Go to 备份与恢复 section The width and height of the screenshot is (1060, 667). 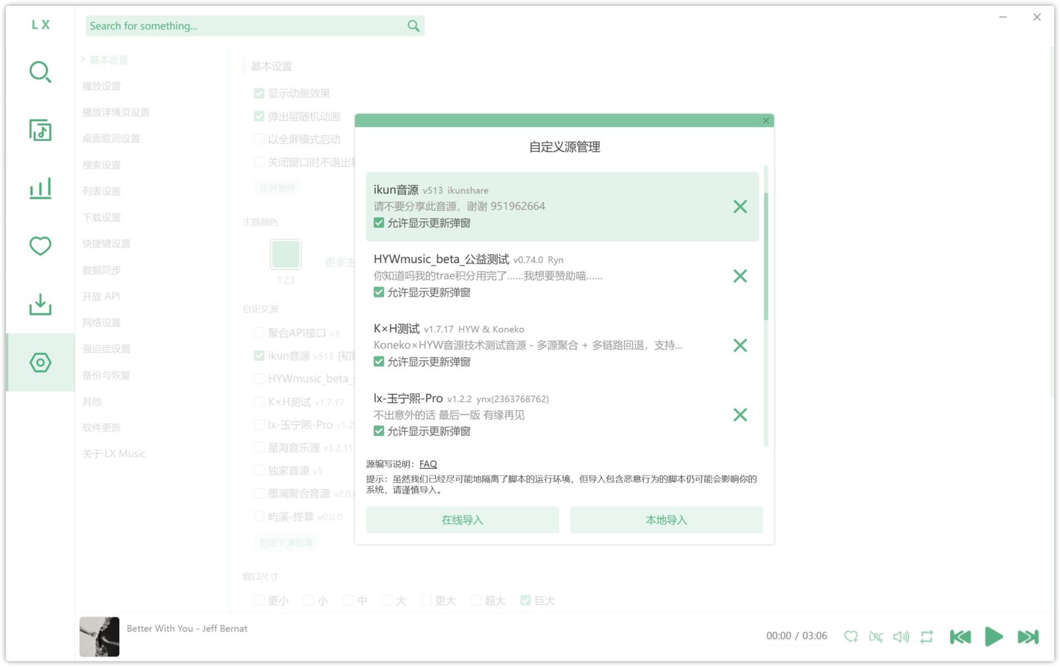(106, 375)
